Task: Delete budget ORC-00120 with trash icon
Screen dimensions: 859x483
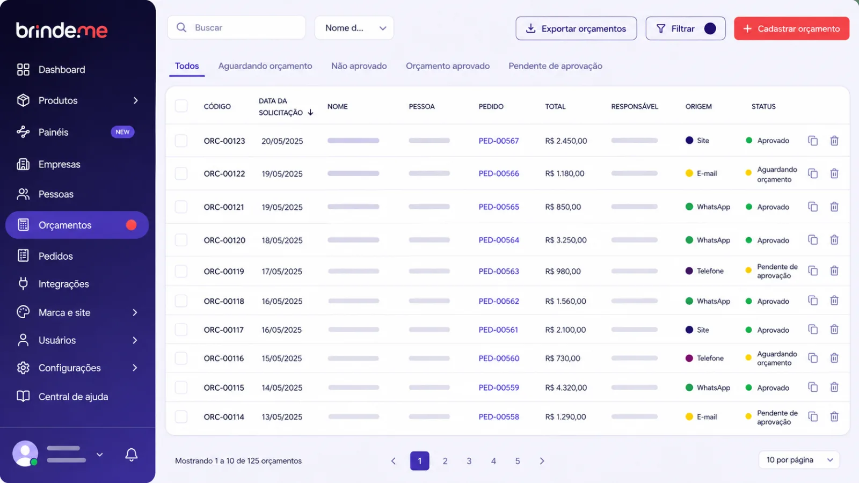Action: tap(834, 240)
